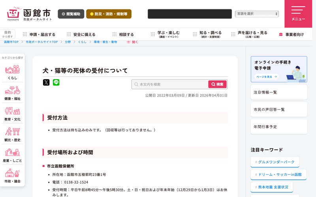Open the 安全に備える menu
The image size is (316, 197).
pyautogui.click(x=81, y=34)
